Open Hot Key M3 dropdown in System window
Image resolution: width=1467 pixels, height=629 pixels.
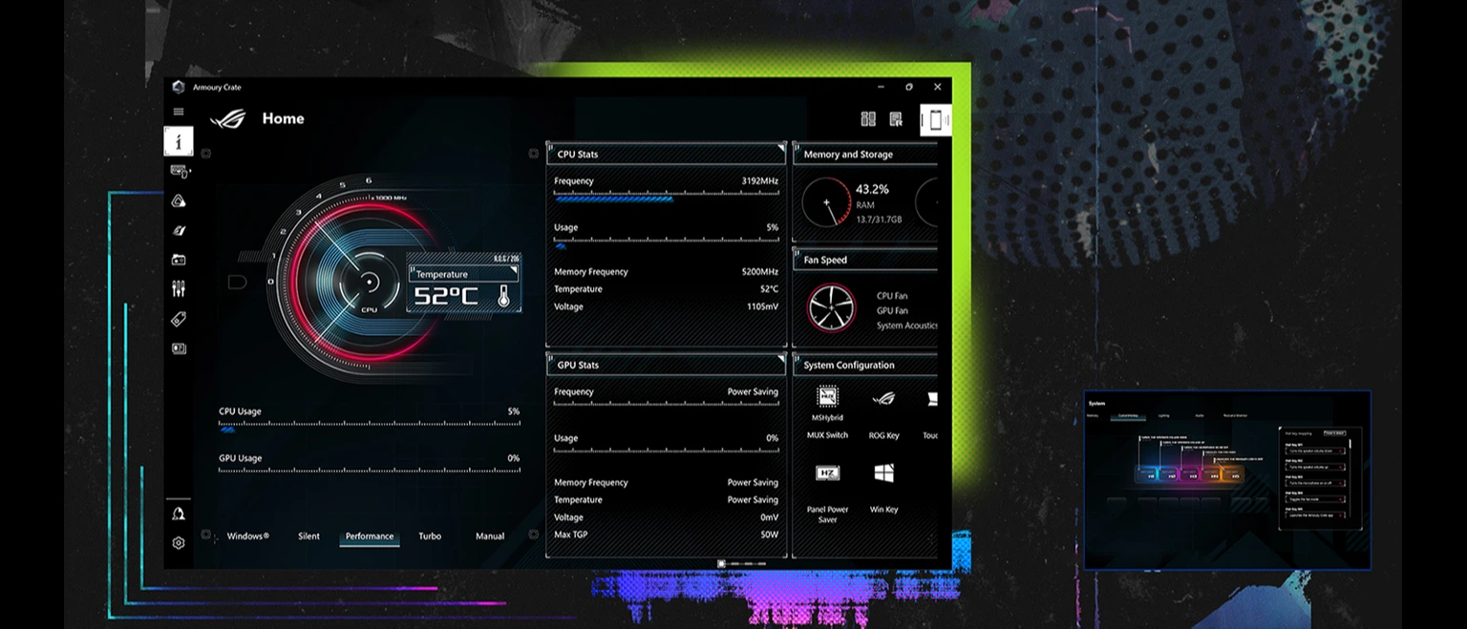click(1316, 485)
